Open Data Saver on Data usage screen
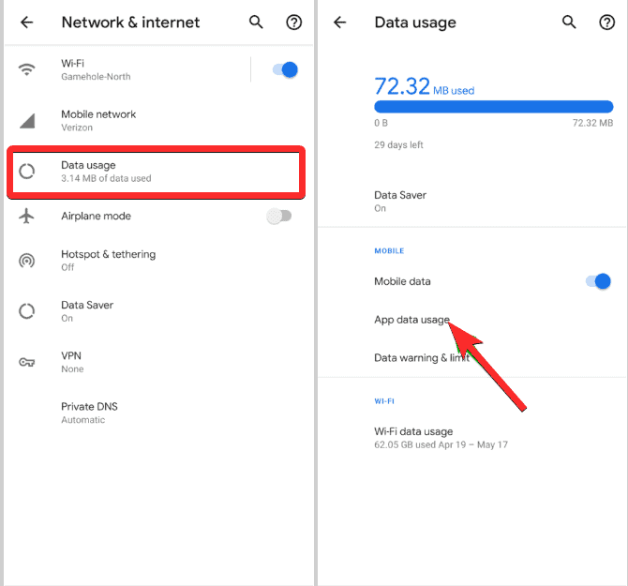 (x=471, y=201)
